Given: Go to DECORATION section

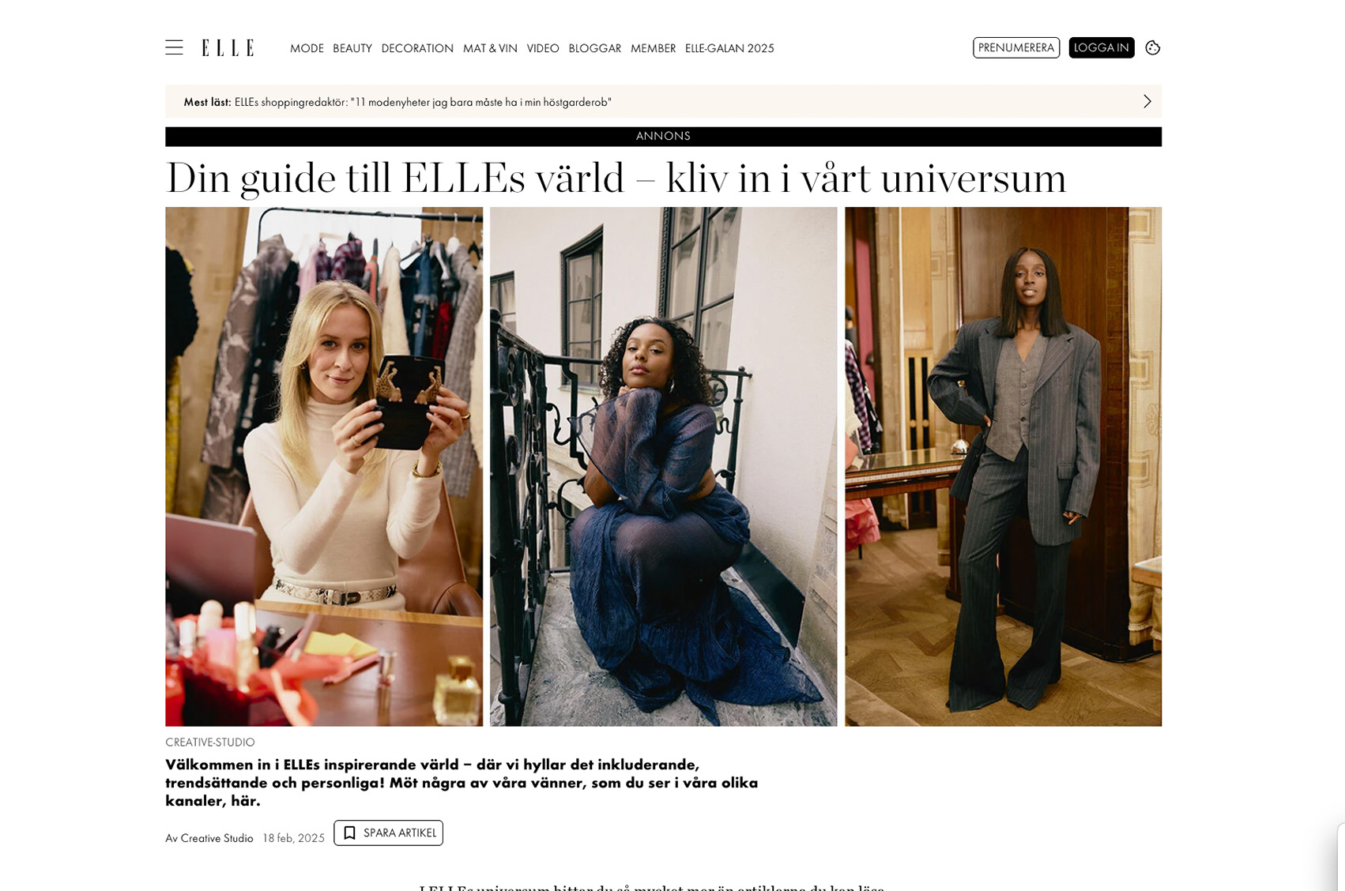Looking at the screenshot, I should click(x=417, y=48).
